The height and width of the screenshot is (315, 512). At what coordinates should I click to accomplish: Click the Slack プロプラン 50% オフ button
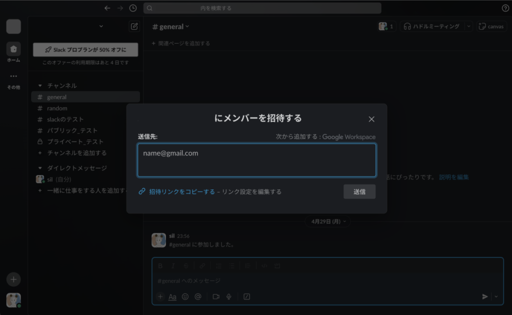[x=85, y=50]
